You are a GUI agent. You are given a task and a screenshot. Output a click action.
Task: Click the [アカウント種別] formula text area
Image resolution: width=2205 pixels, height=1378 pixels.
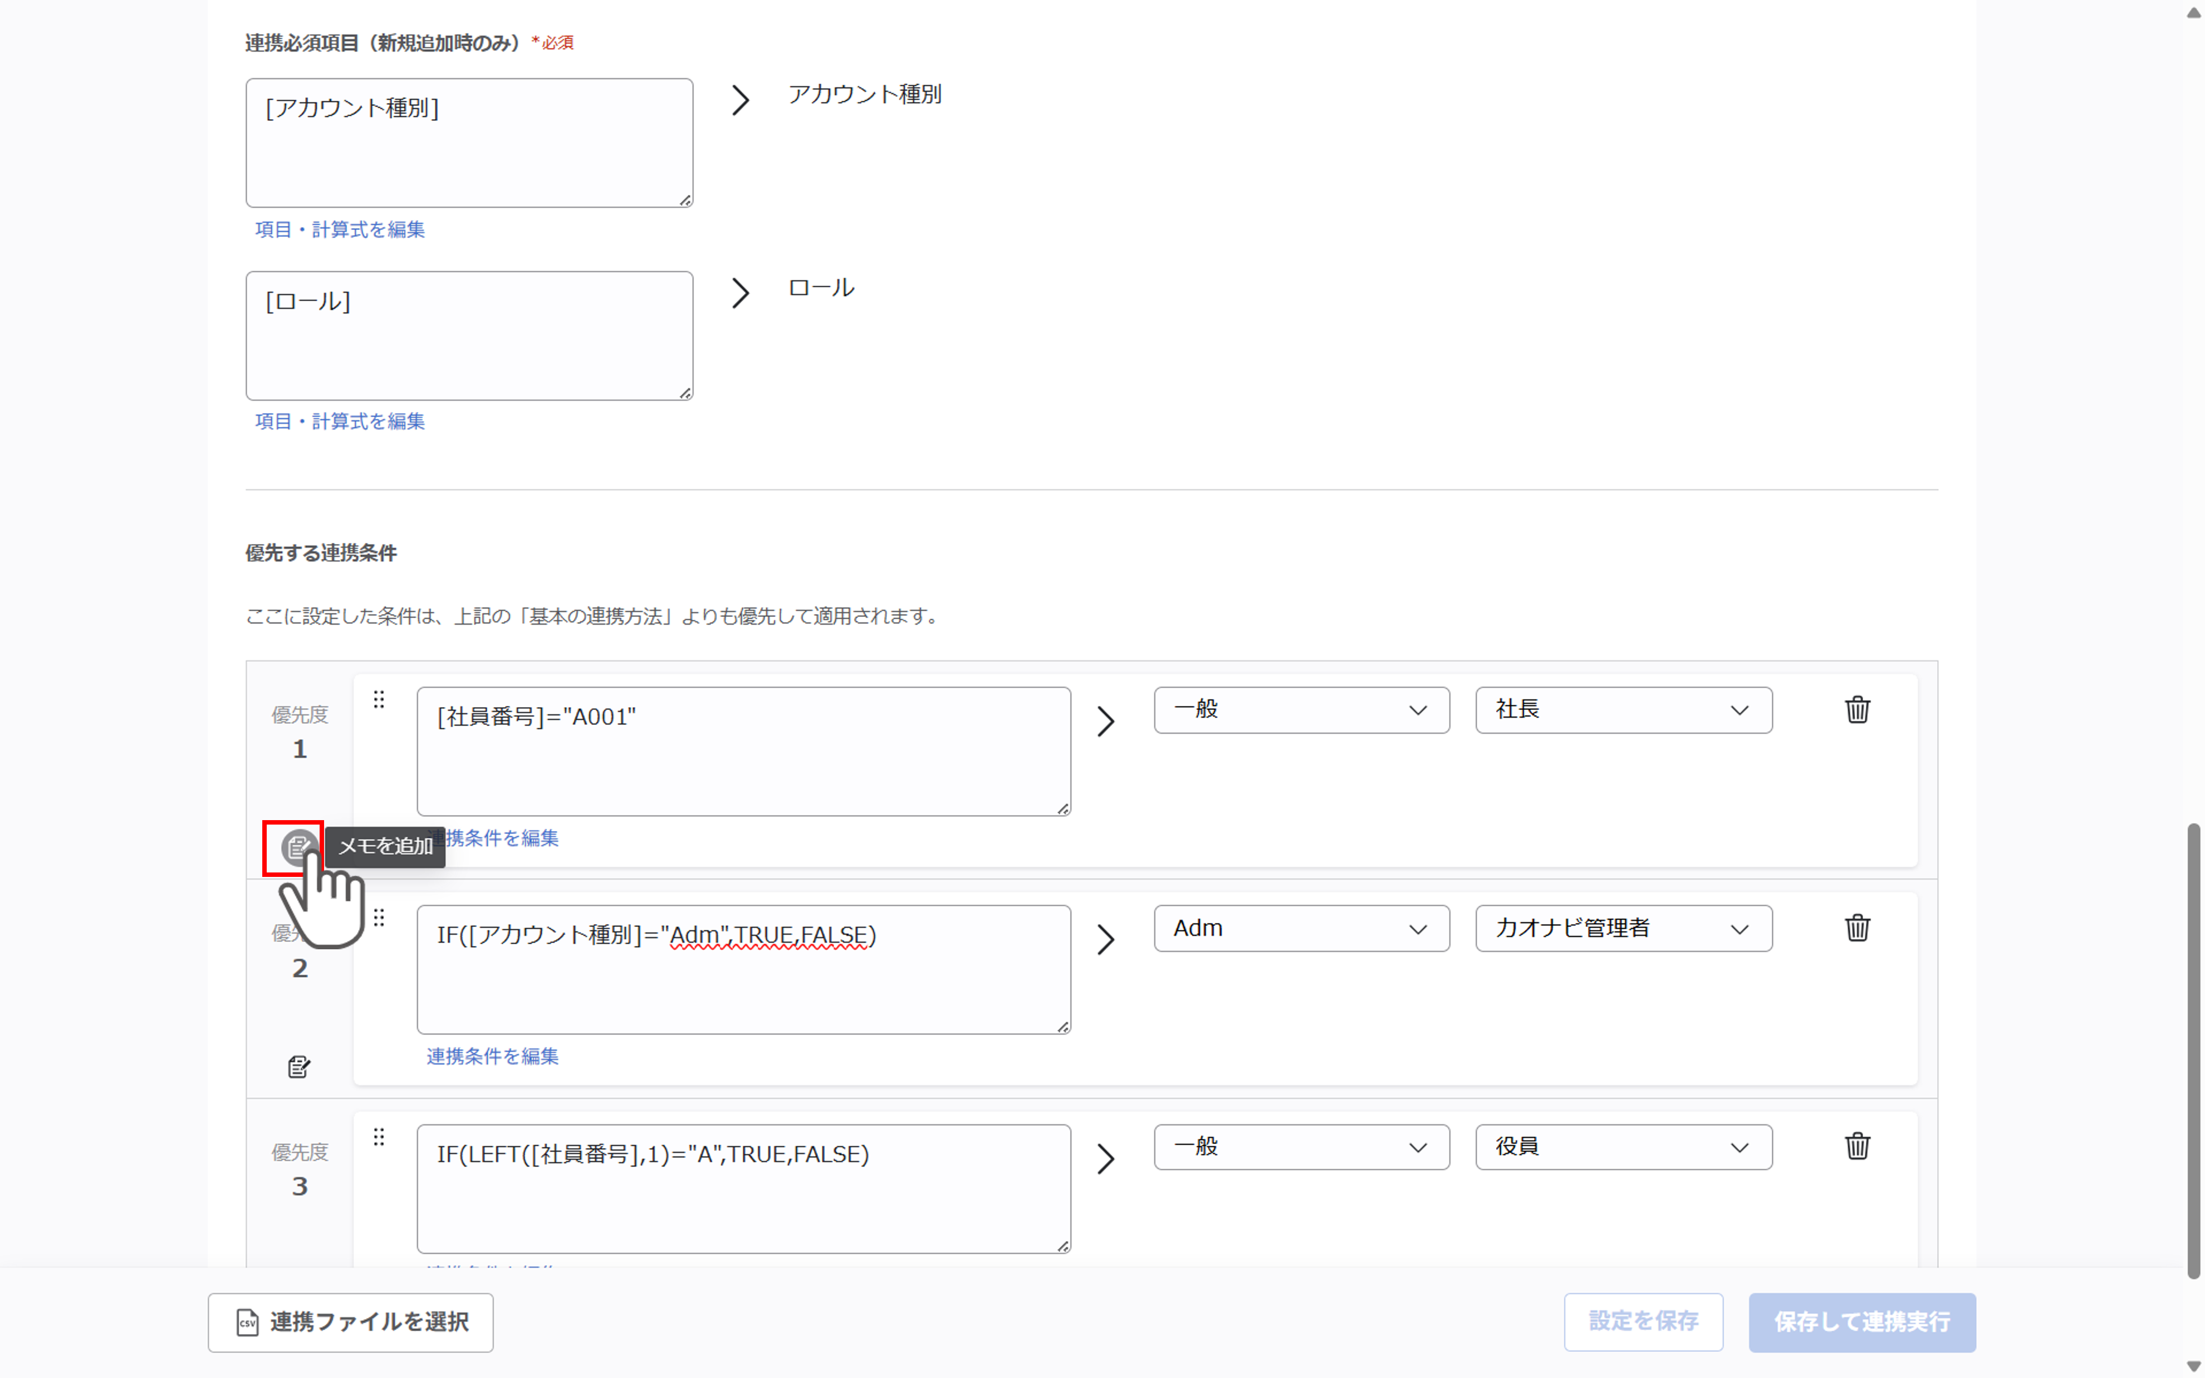coord(469,143)
